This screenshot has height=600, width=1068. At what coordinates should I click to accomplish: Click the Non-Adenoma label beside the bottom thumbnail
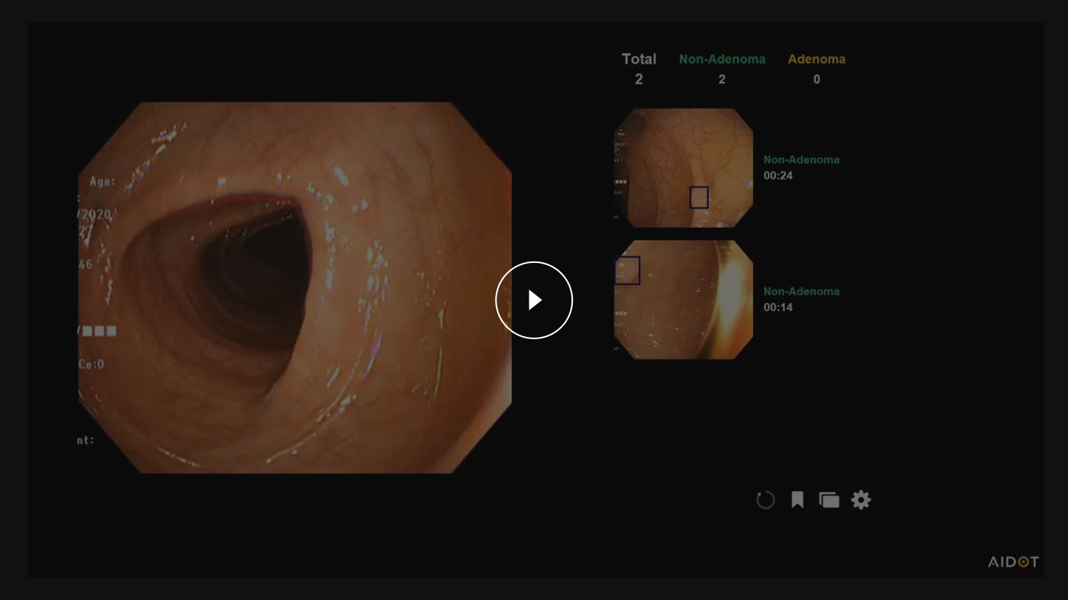tap(802, 291)
